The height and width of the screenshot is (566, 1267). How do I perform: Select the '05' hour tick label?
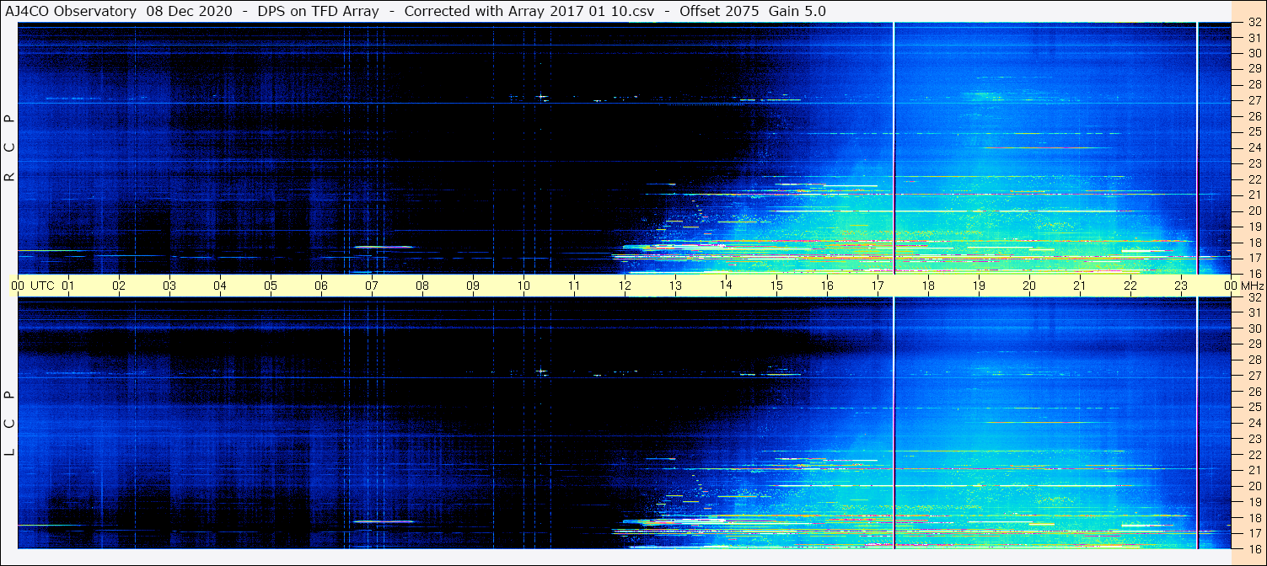tap(271, 286)
